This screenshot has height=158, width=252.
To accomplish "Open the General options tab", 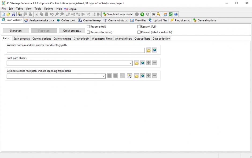I will (x=205, y=20).
